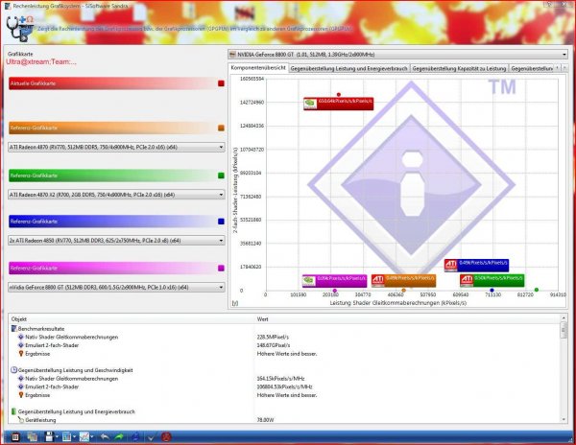The height and width of the screenshot is (445, 576).
Task: Switch to Gegenüberstellung Leistung und Energieverbrauch tab
Action: click(x=349, y=69)
